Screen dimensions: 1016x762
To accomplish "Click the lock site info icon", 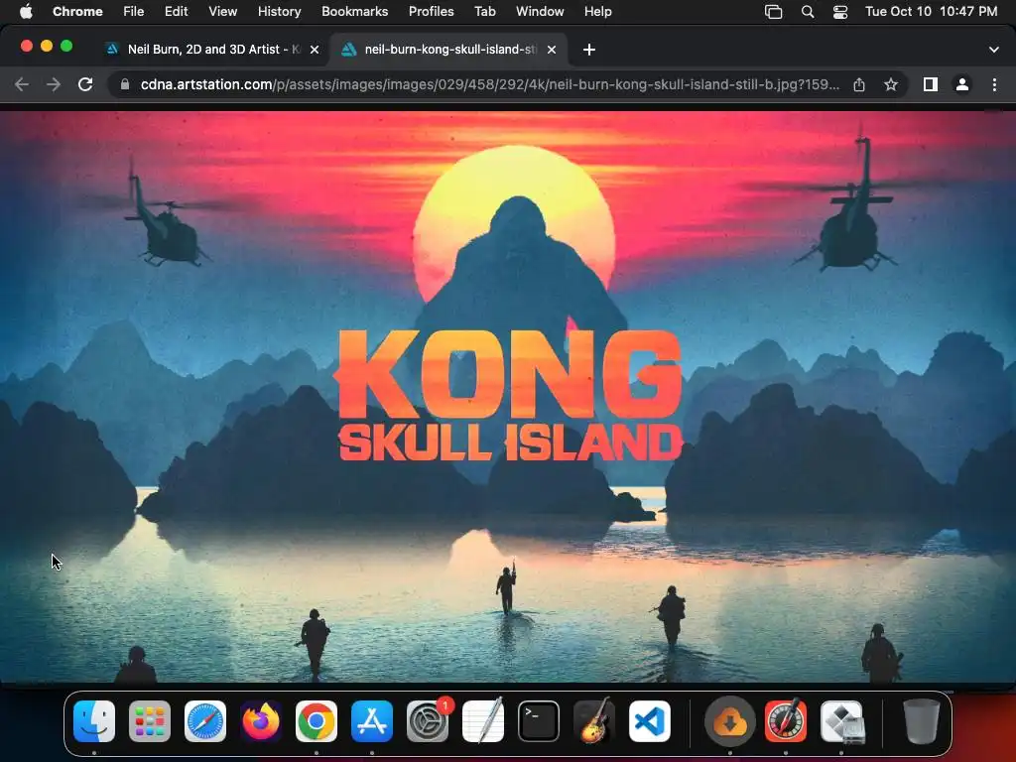I will pos(125,84).
